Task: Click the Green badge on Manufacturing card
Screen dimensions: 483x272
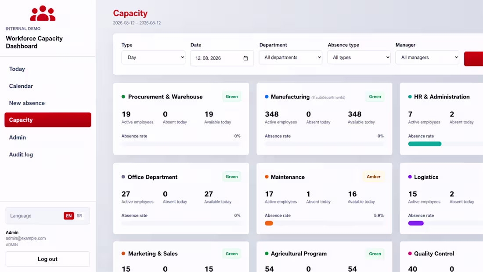Action: point(375,97)
